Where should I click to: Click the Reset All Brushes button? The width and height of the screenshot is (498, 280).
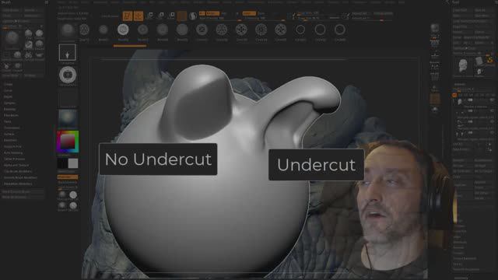(x=23, y=197)
